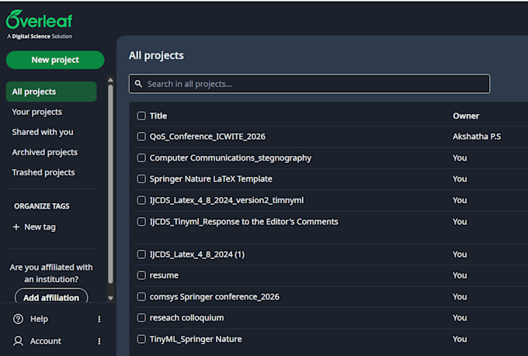Open Your projects in the sidebar
The height and width of the screenshot is (356, 528).
point(37,112)
